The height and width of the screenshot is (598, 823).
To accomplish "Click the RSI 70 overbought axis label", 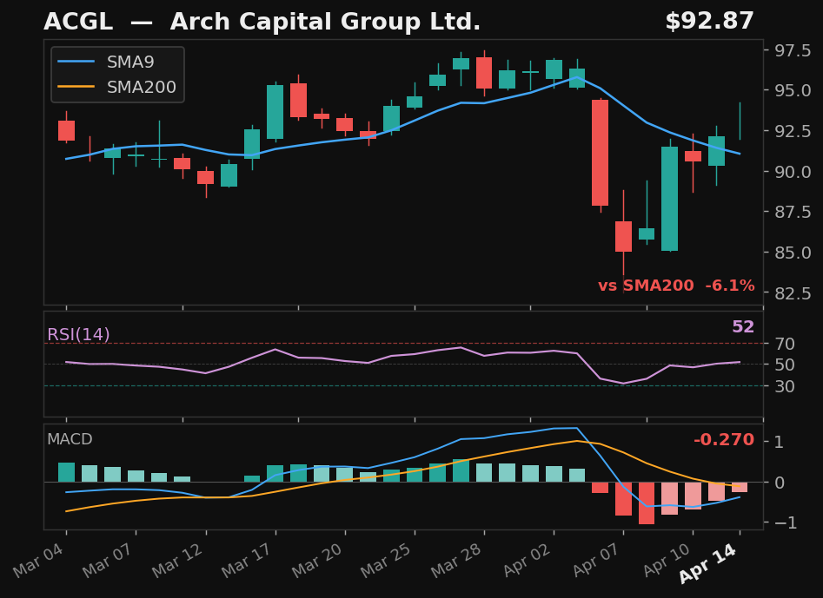I will 785,344.
